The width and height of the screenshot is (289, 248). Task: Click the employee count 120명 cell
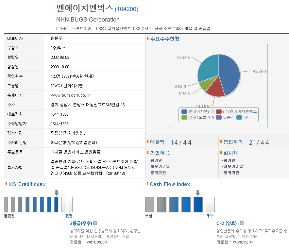(72, 76)
